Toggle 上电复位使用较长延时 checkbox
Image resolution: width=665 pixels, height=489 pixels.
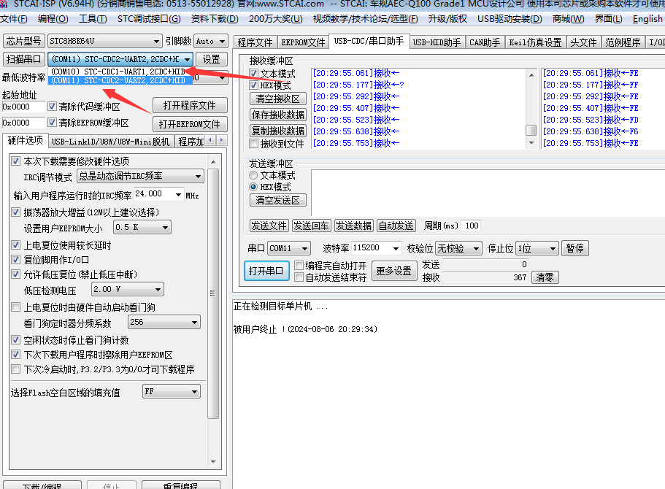click(x=15, y=245)
